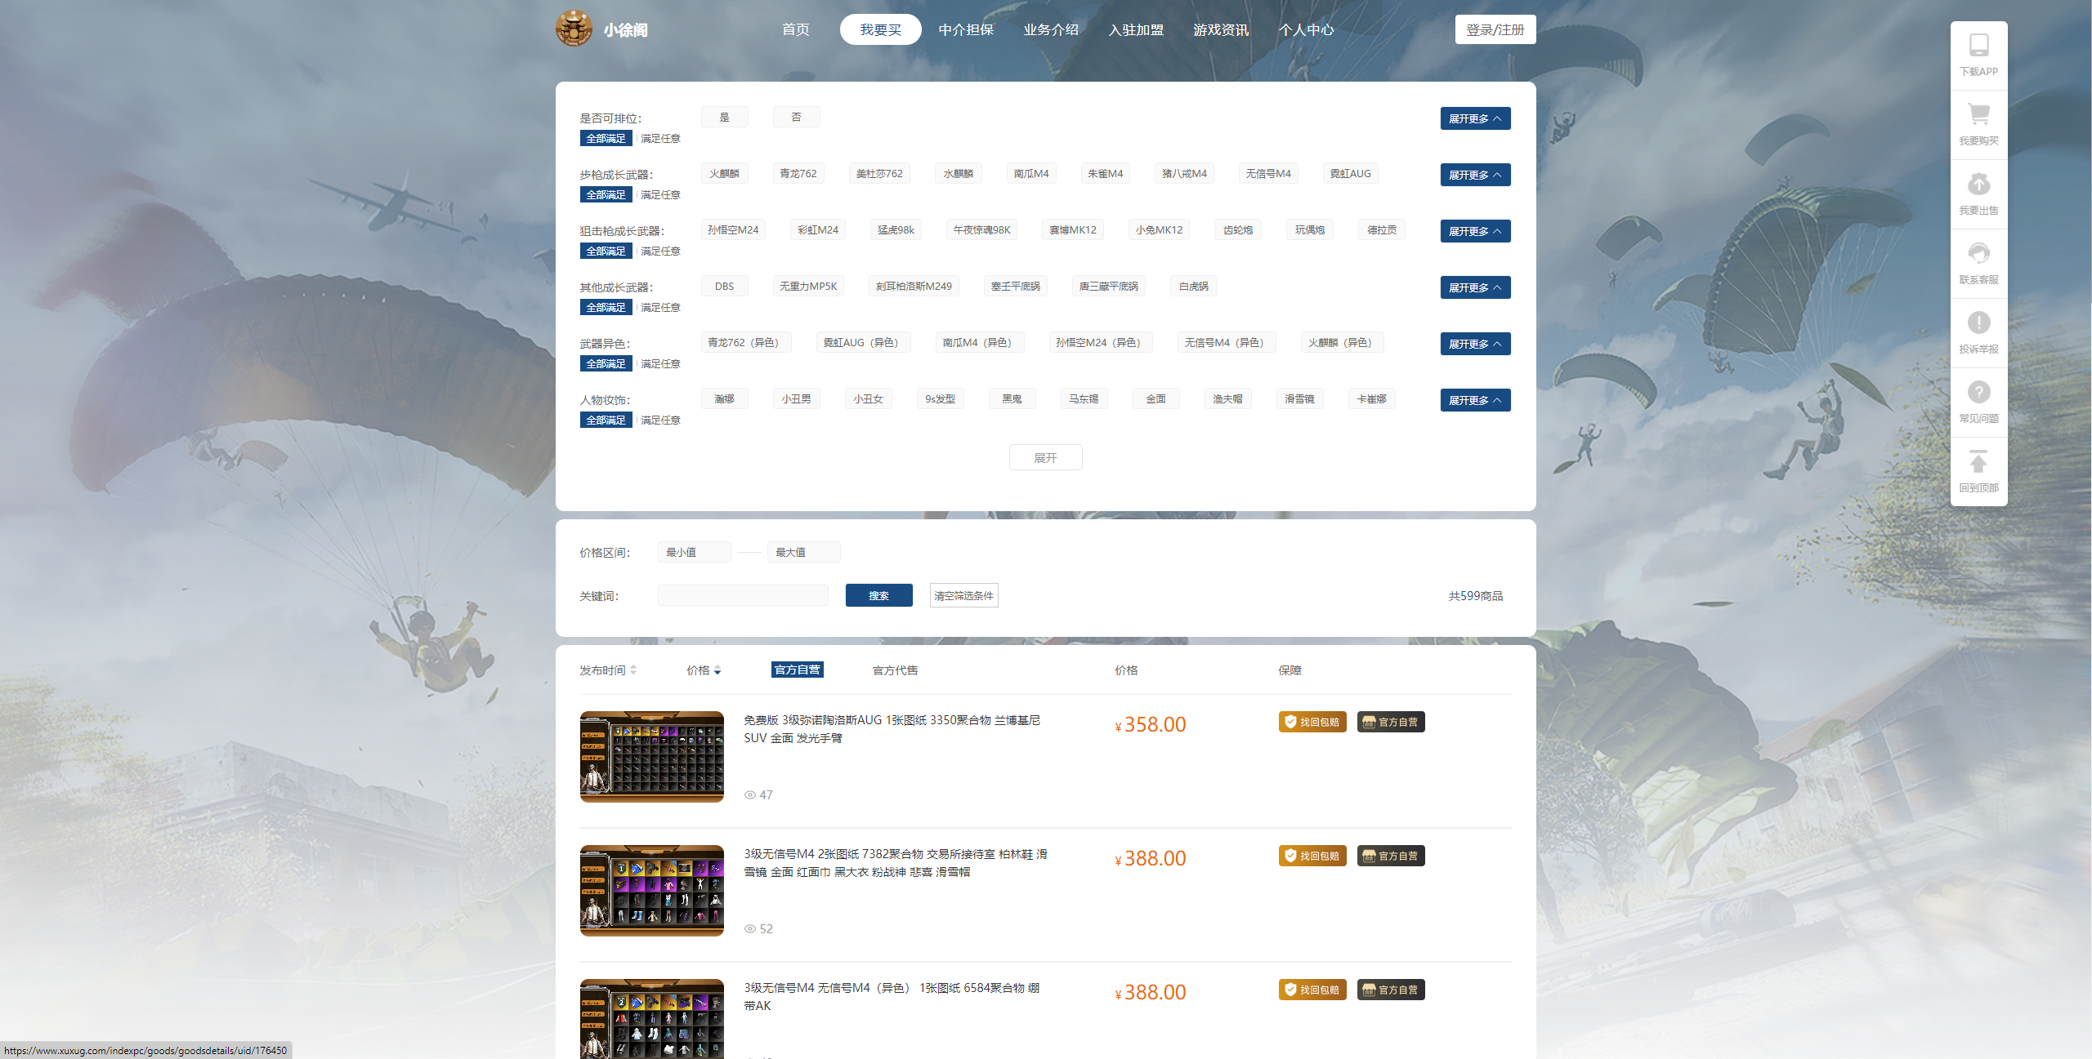The image size is (2092, 1059).
Task: Switch to the 官方代售 listing tab
Action: pos(895,670)
